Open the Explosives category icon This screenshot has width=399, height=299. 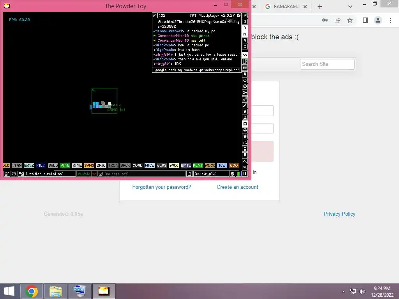coord(245,99)
